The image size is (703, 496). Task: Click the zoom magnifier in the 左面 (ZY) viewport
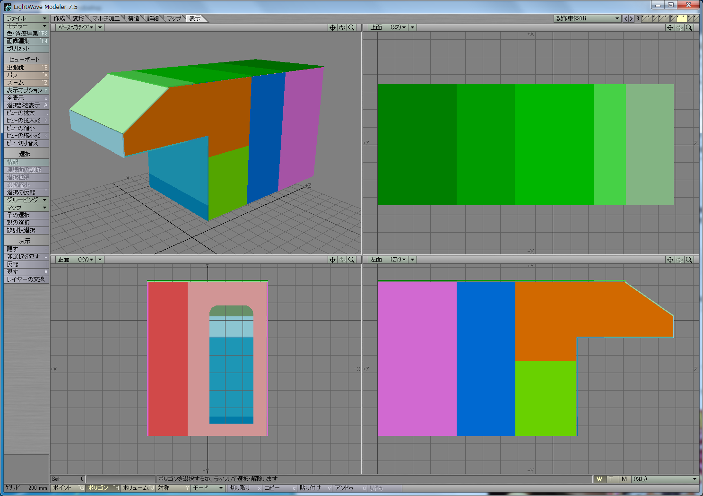[x=689, y=260]
